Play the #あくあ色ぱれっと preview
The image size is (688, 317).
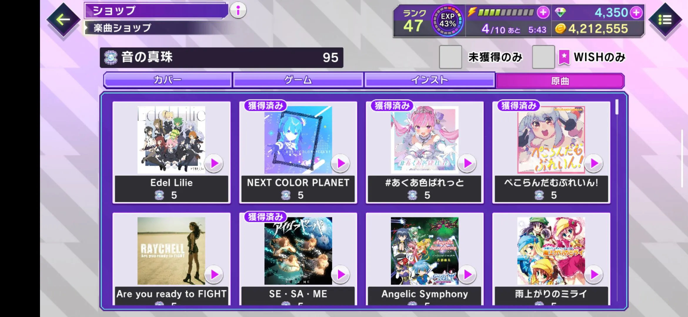tap(467, 163)
